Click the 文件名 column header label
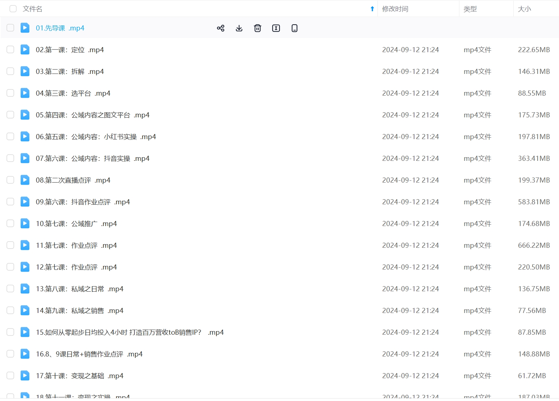 33,9
